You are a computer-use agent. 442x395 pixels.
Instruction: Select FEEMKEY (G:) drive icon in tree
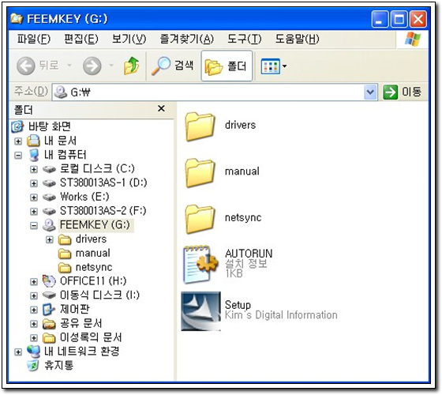point(49,225)
